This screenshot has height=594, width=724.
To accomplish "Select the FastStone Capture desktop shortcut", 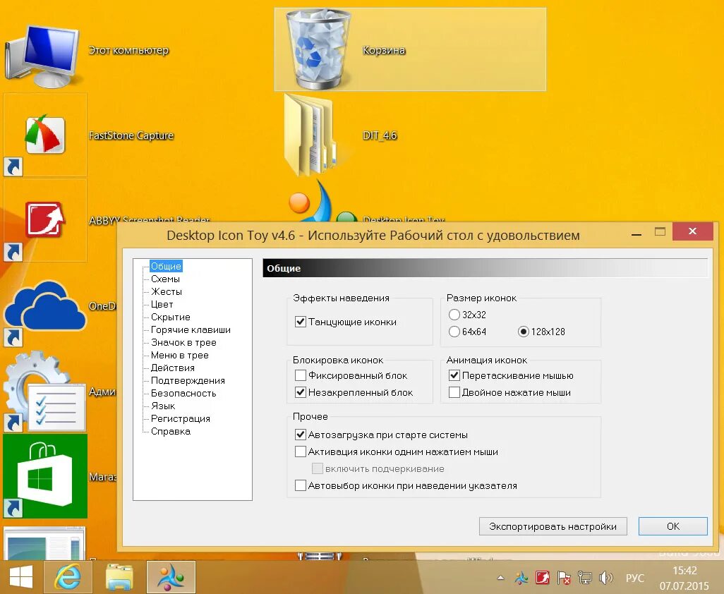I will pyautogui.click(x=44, y=135).
